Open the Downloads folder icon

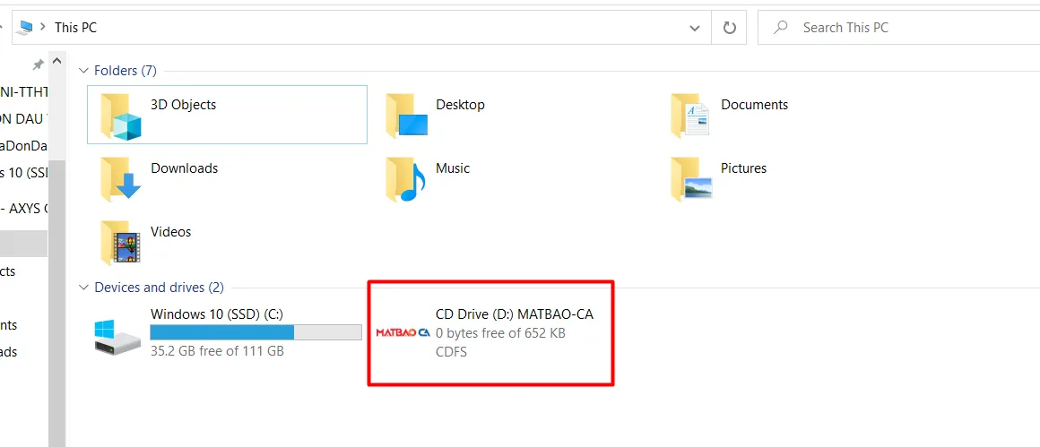(119, 179)
